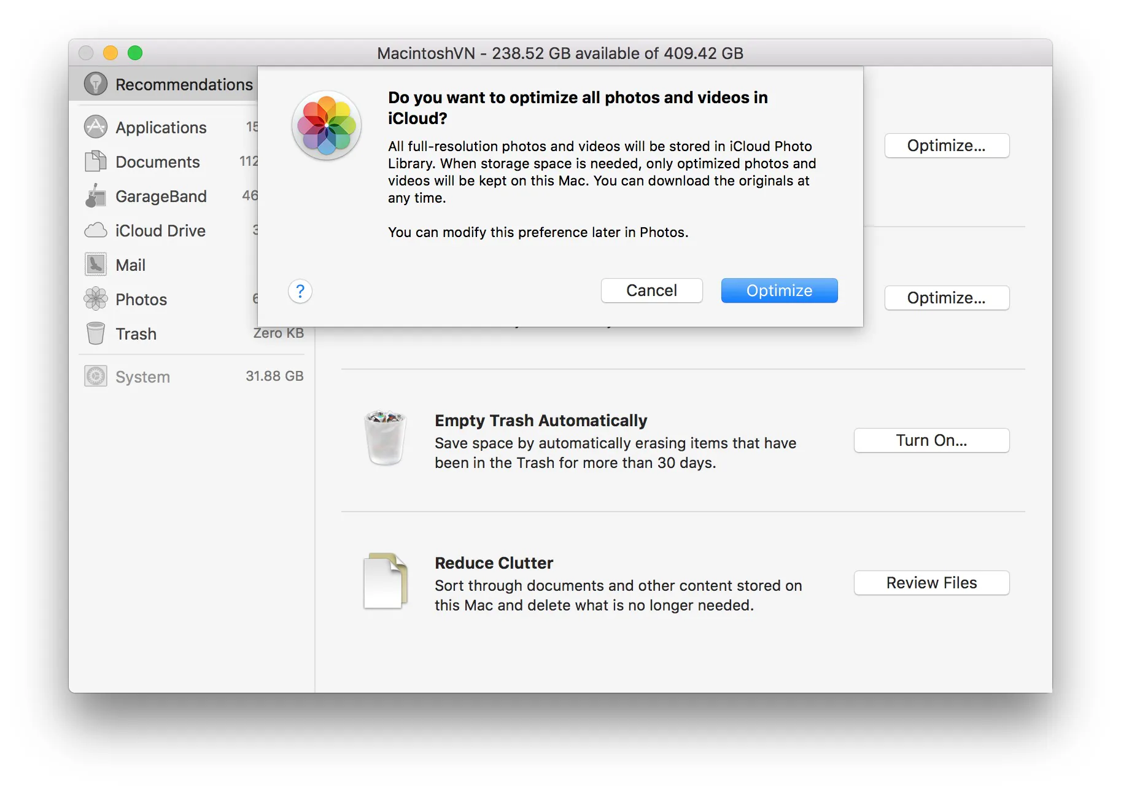1121x791 pixels.
Task: Select the Applications sidebar icon
Action: click(95, 127)
